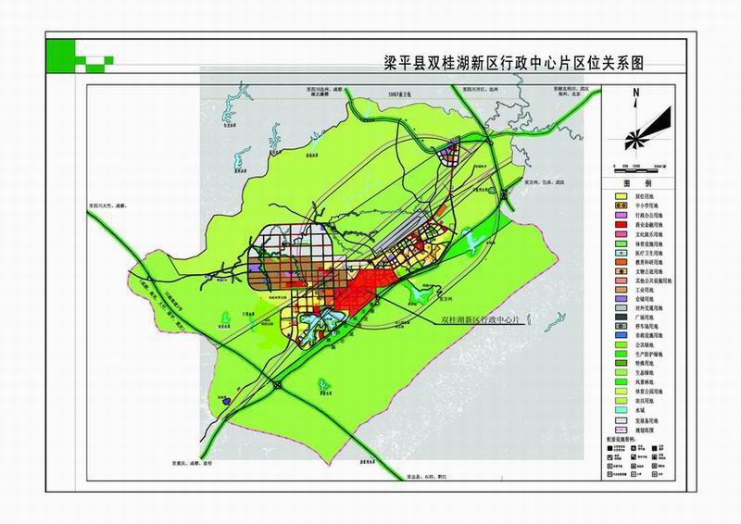Click the southwest highway interchange symbol
This screenshot has height=524, width=741.
click(276, 385)
